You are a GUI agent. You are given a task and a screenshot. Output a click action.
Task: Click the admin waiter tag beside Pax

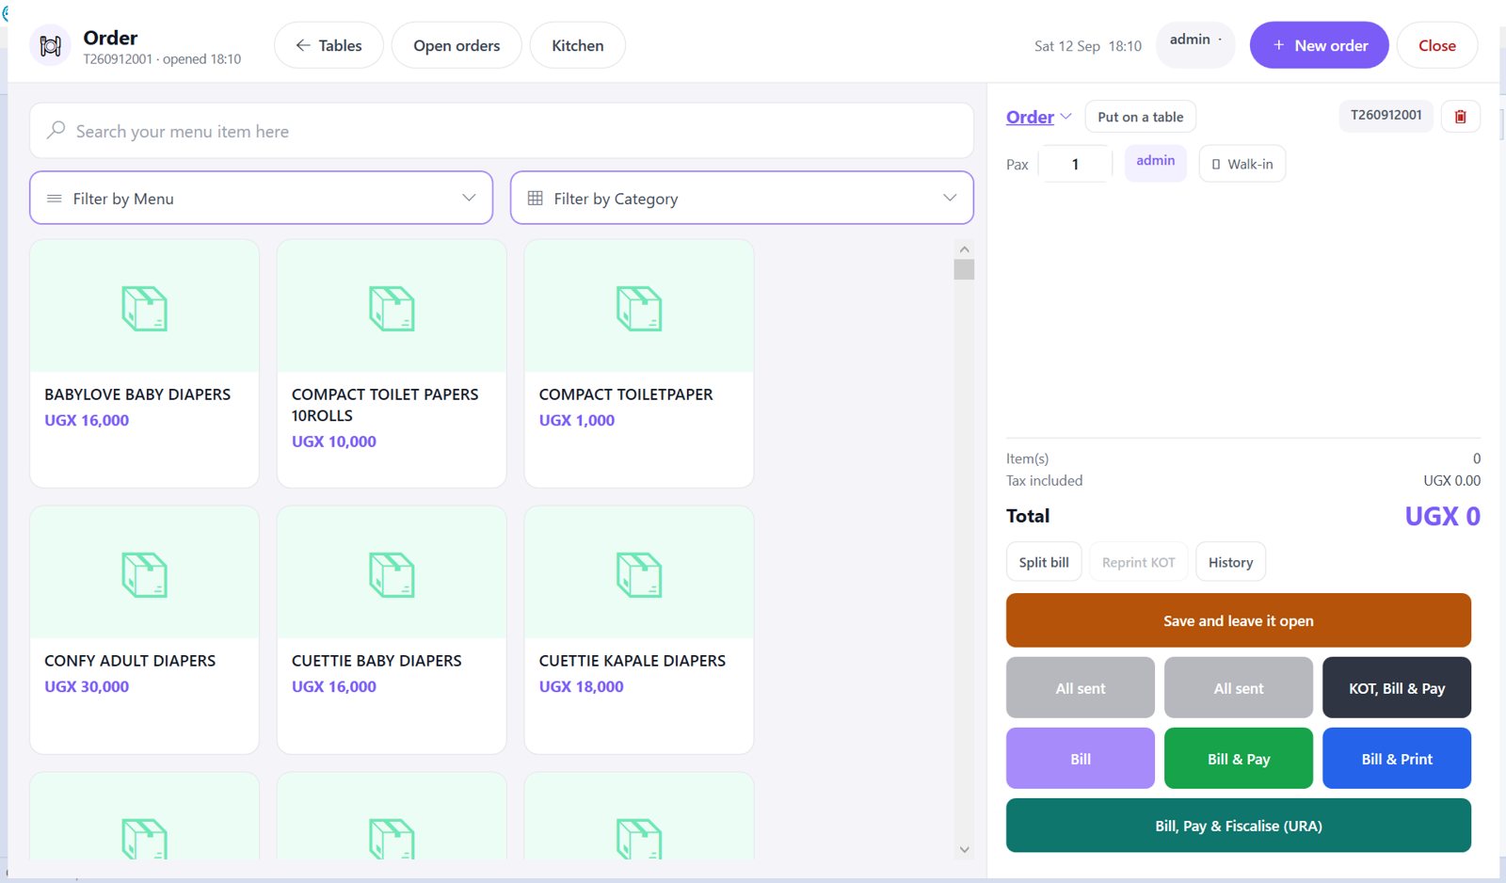1156,161
